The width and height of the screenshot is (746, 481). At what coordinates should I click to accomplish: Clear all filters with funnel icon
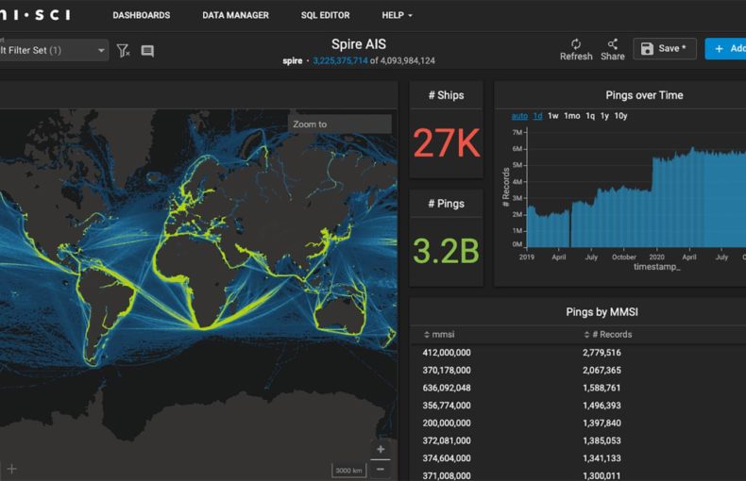pyautogui.click(x=123, y=50)
